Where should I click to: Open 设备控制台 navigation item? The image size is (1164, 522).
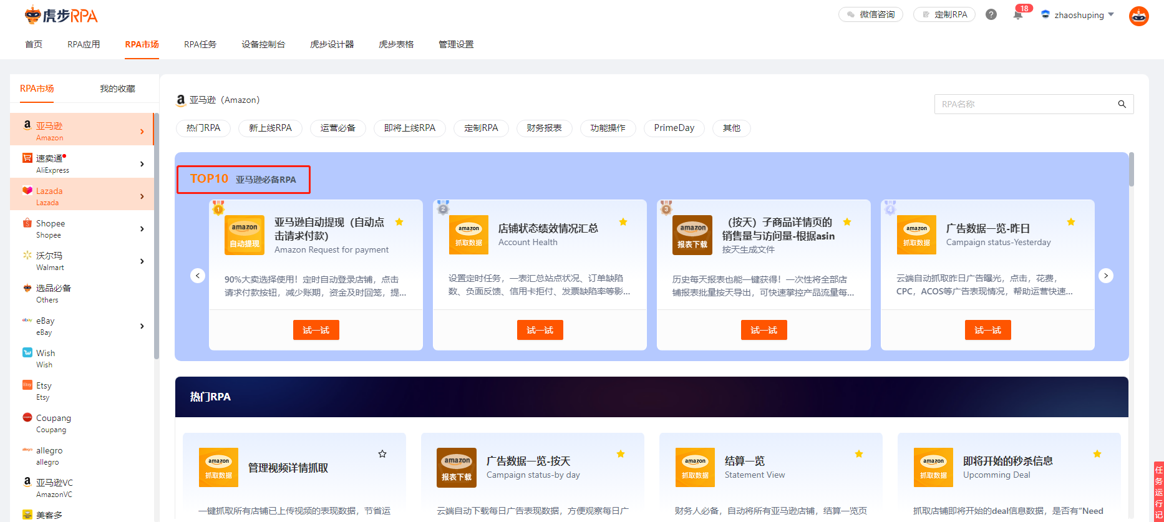263,44
